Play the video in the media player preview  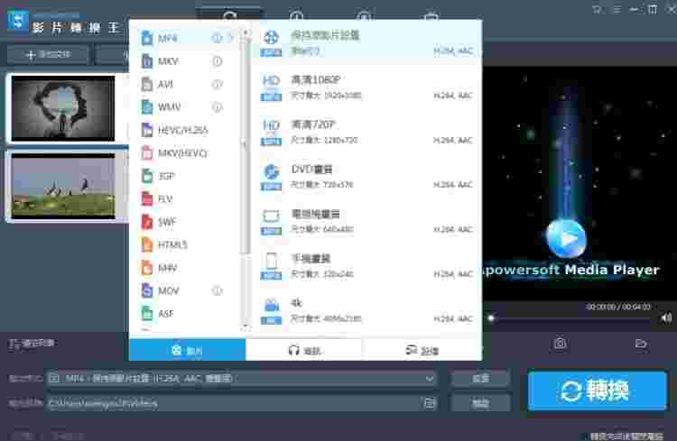coord(566,238)
